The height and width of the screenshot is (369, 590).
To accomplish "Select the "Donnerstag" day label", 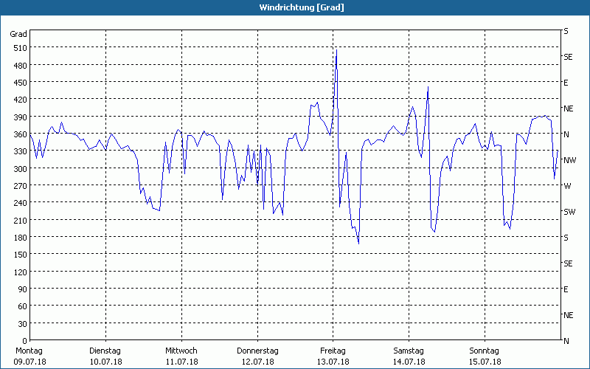I will (257, 351).
